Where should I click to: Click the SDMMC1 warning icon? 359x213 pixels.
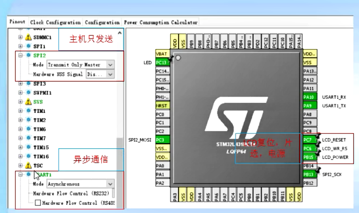coord(28,37)
